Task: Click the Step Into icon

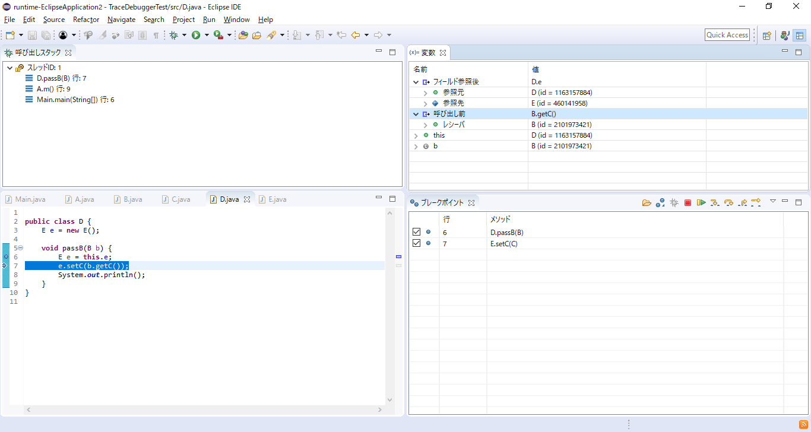Action: click(715, 203)
